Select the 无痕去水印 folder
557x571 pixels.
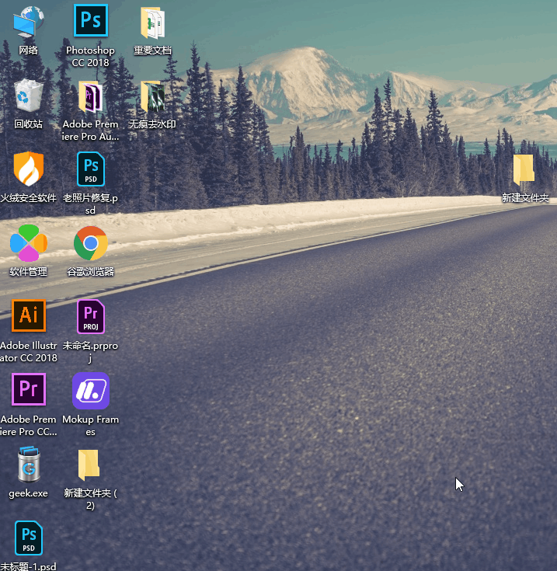[152, 96]
